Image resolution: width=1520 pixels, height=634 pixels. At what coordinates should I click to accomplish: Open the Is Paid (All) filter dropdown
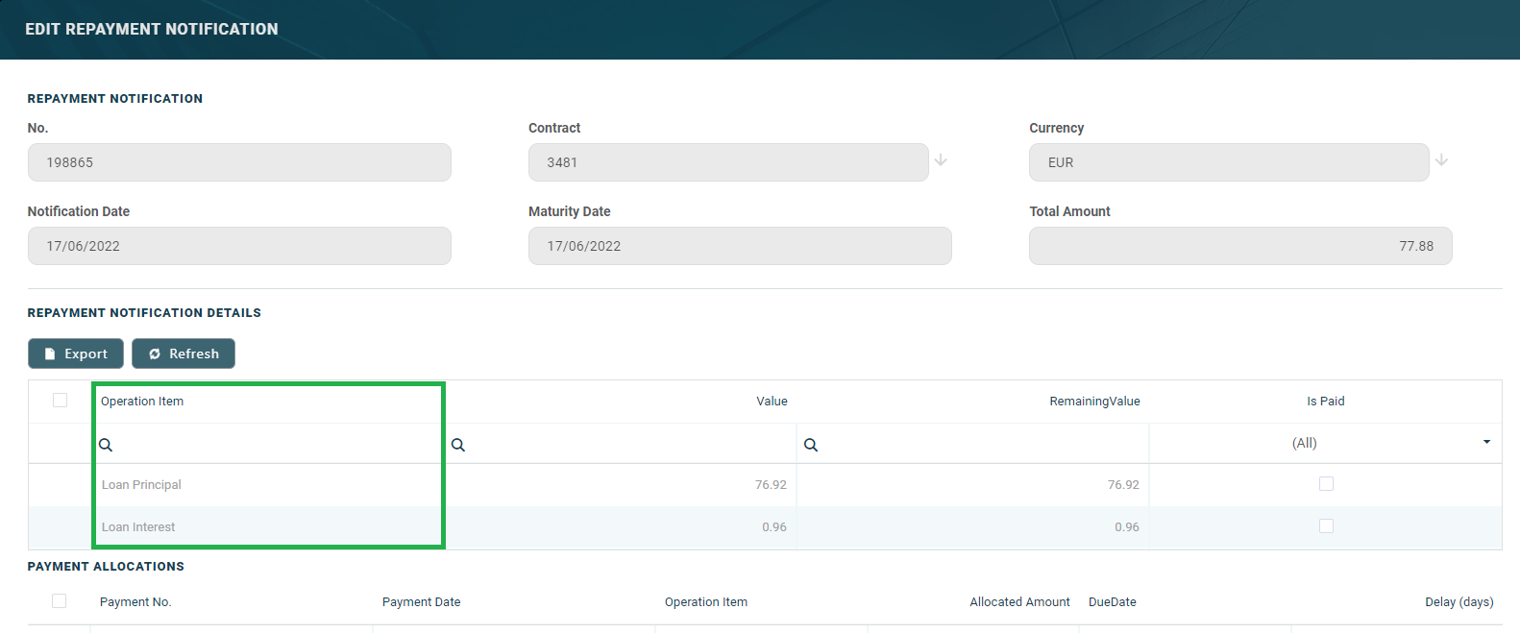(x=1485, y=443)
